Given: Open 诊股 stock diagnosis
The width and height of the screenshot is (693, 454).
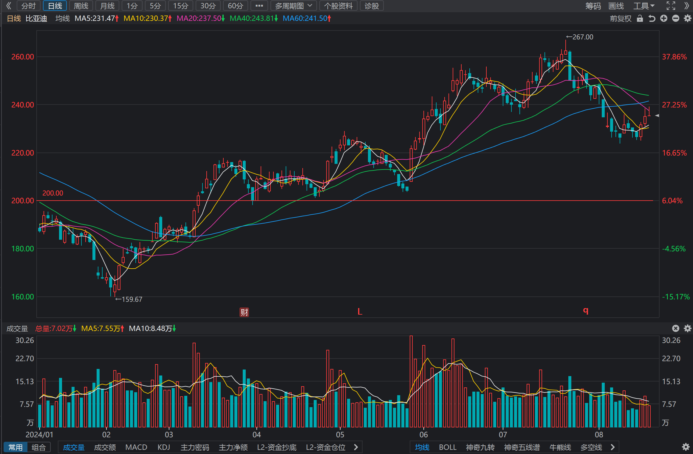Looking at the screenshot, I should [372, 6].
